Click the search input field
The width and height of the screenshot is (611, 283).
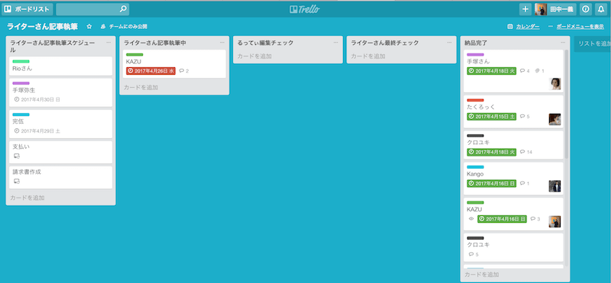point(92,9)
